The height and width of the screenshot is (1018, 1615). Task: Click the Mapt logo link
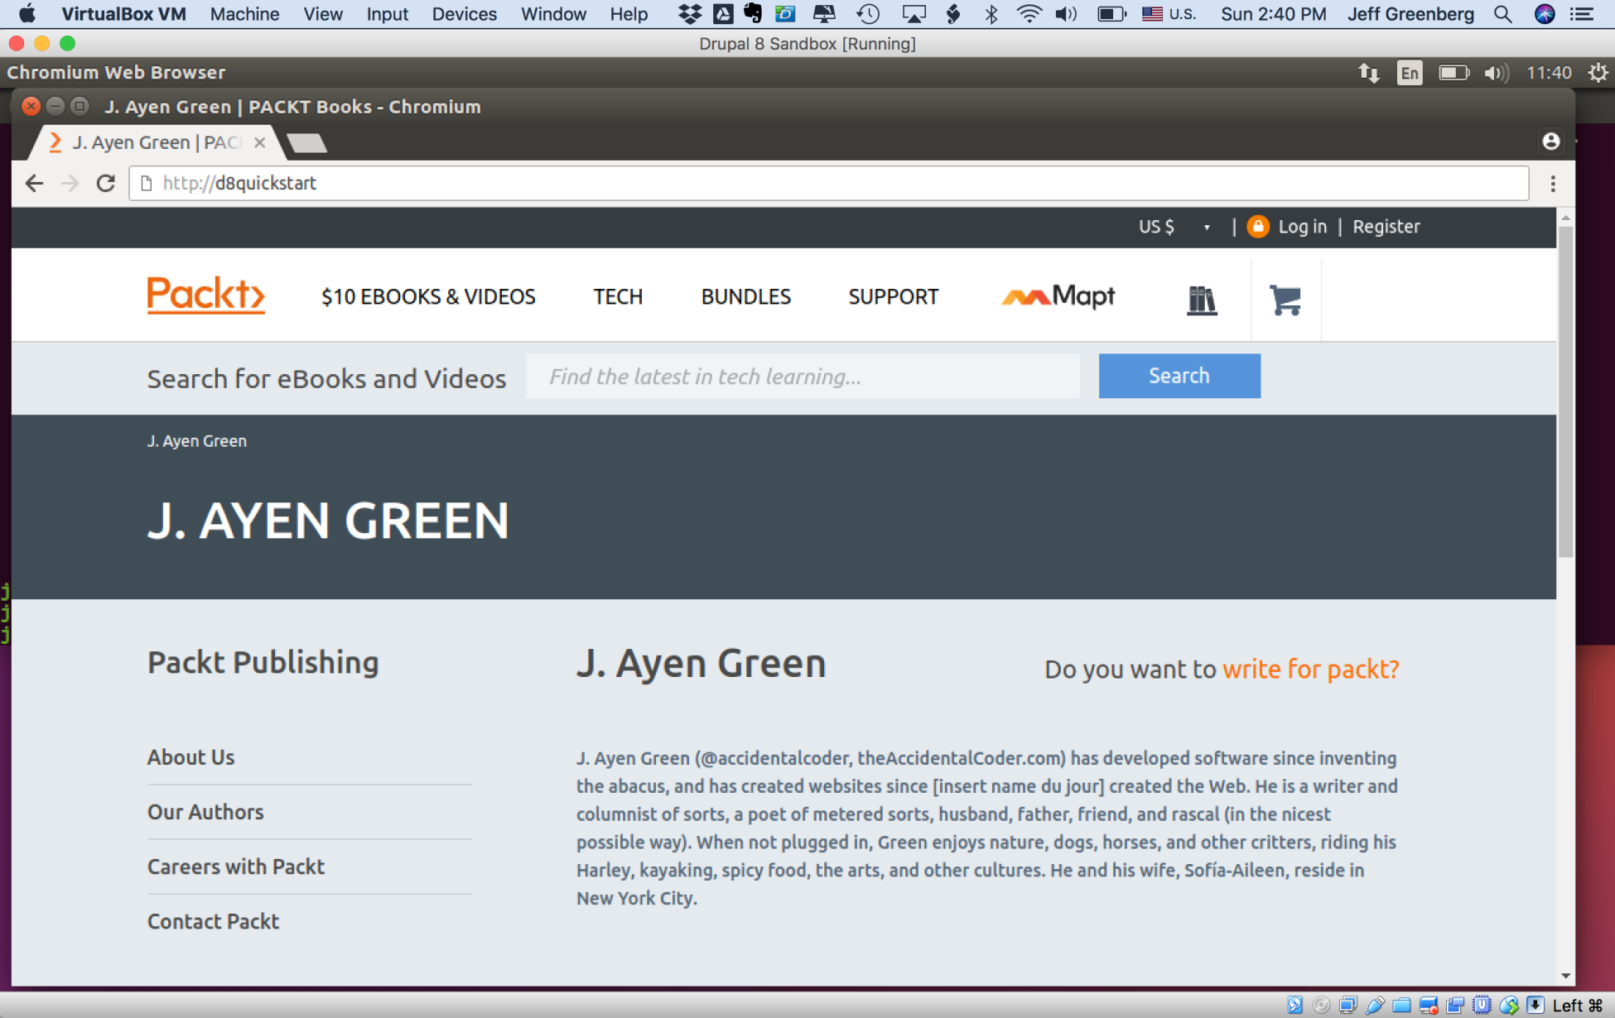(1058, 296)
